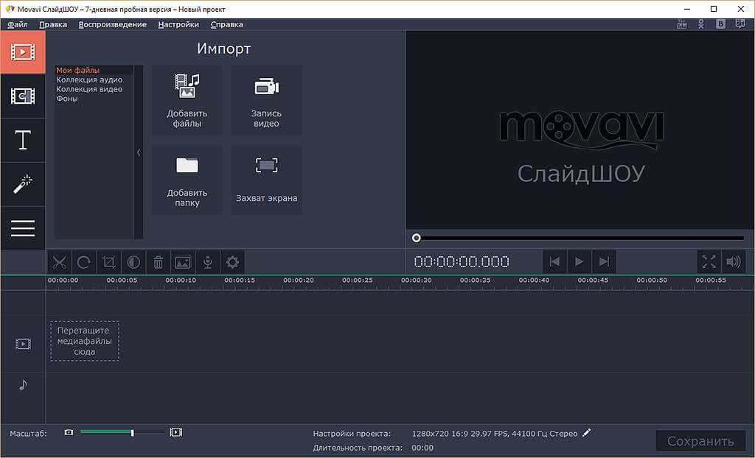
Task: Click zoom in icon right of scale slider
Action: click(176, 432)
